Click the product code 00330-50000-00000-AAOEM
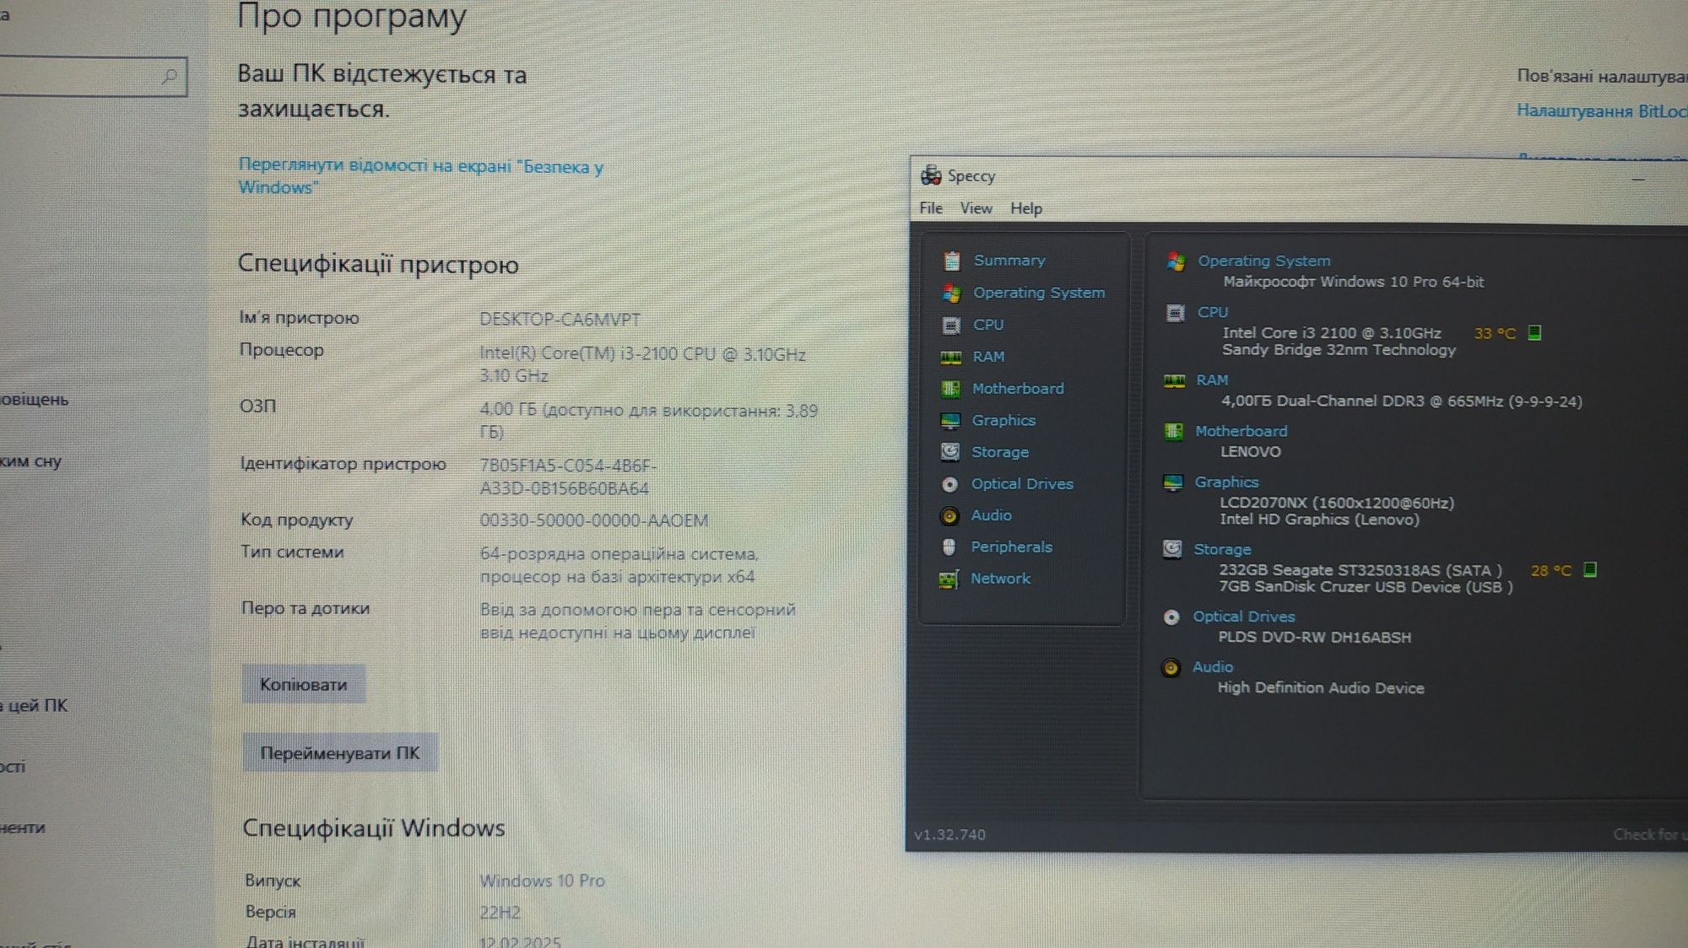This screenshot has height=948, width=1688. click(593, 520)
